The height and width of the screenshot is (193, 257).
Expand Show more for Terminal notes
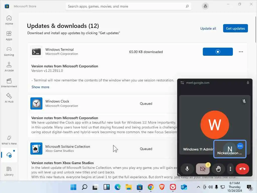40,87
